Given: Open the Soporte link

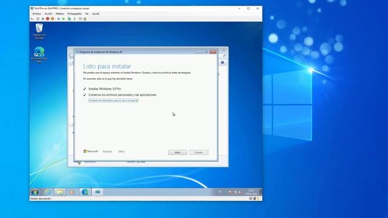Looking at the screenshot, I should click(x=107, y=151).
